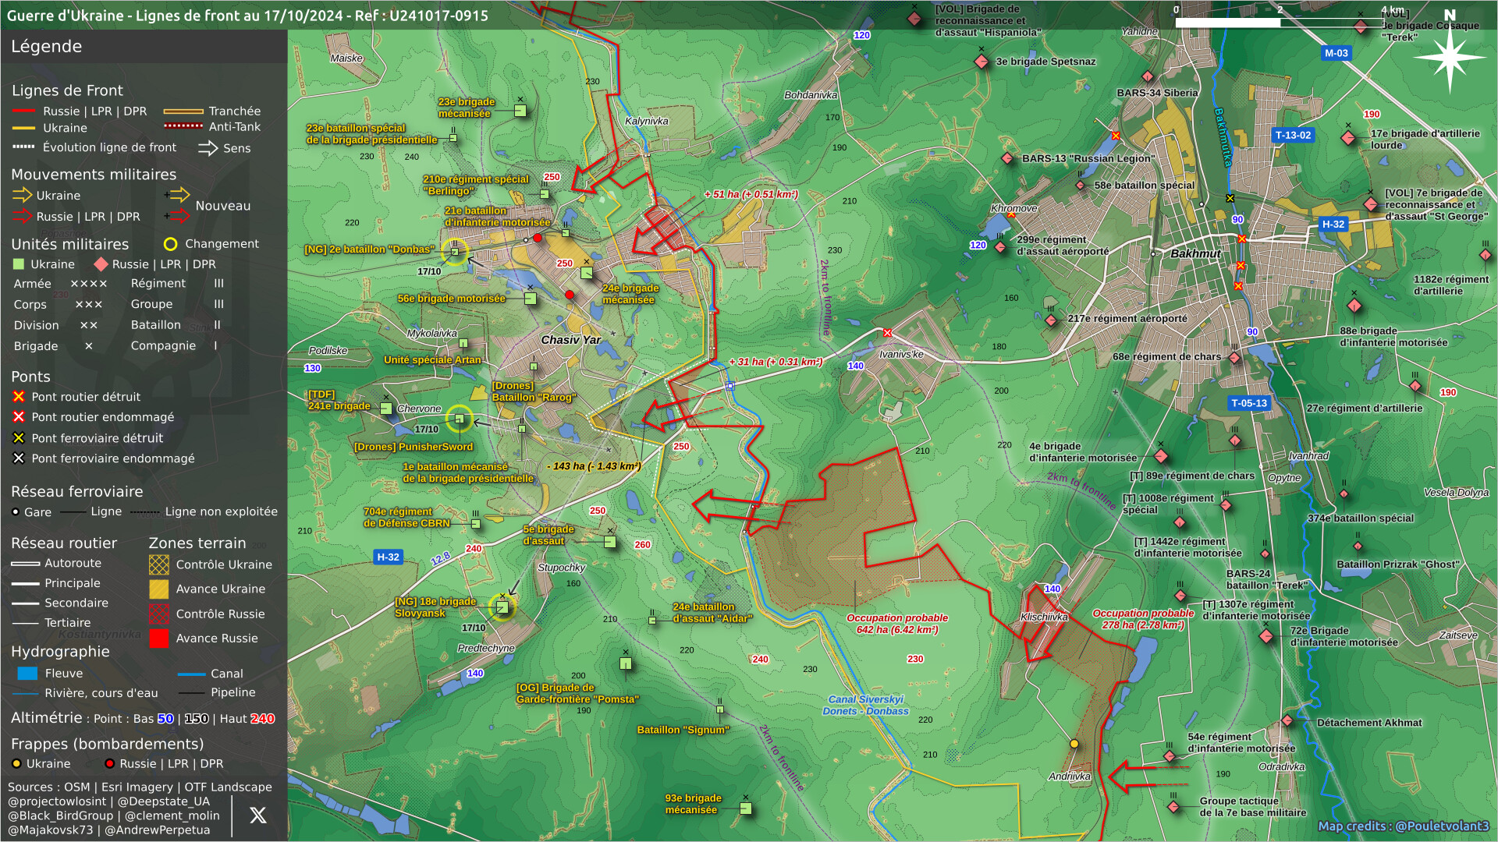Click the T-05-13 road shield
This screenshot has width=1498, height=842.
(x=1248, y=403)
